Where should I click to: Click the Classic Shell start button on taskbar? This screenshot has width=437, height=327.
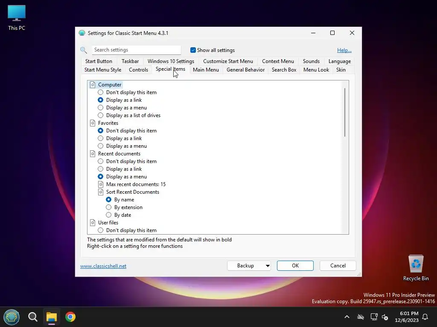point(12,317)
